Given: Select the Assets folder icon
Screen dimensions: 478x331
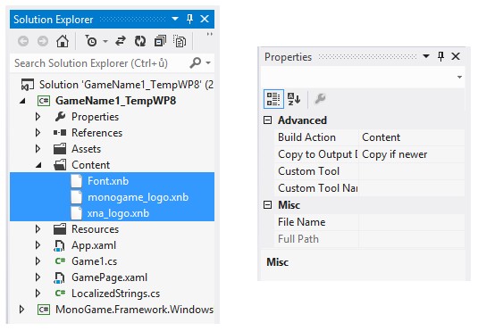Looking at the screenshot, I should pos(60,149).
